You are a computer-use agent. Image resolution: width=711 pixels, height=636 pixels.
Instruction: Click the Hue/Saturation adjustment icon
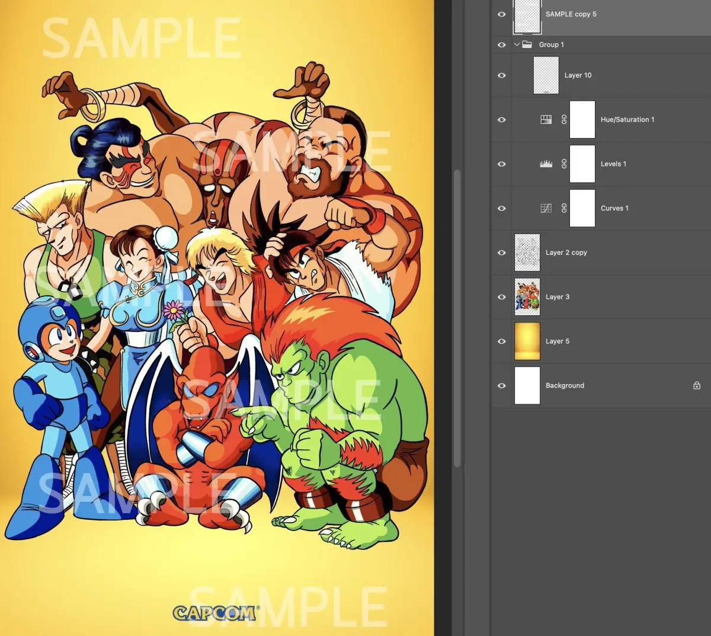tap(546, 120)
